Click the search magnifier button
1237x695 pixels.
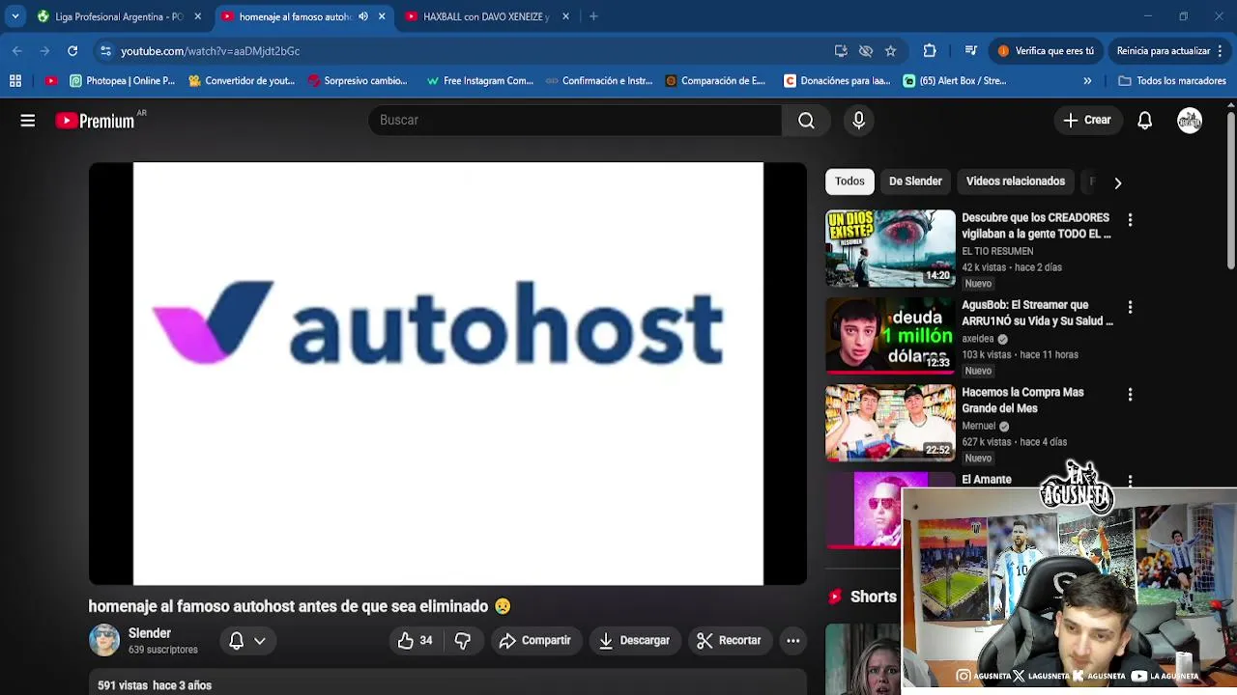pyautogui.click(x=806, y=121)
